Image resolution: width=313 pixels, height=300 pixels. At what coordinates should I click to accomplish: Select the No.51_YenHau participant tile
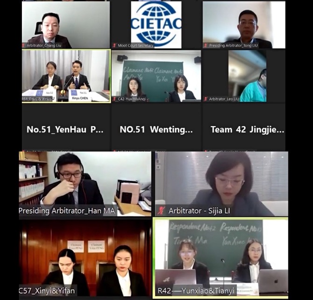point(66,127)
